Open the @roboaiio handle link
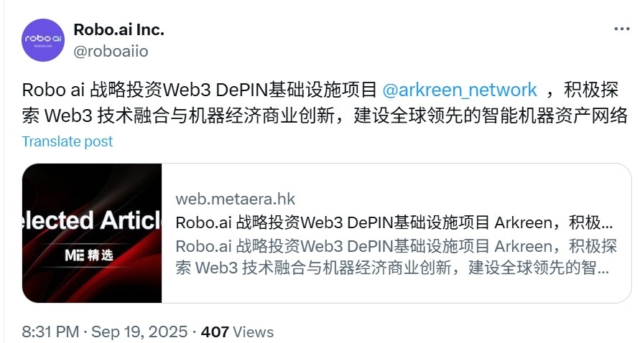 coord(111,52)
